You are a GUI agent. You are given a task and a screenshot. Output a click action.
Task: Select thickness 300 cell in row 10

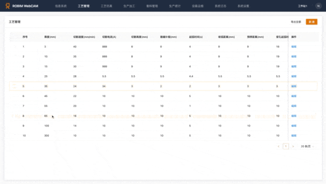[46, 136]
